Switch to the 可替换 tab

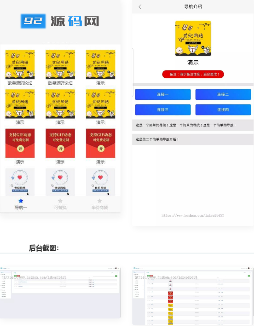tap(60, 204)
